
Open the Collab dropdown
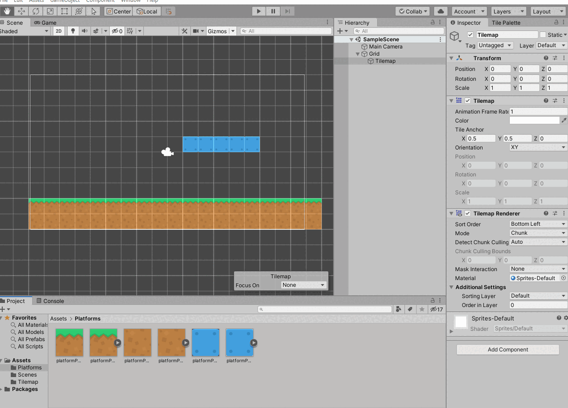click(x=413, y=11)
